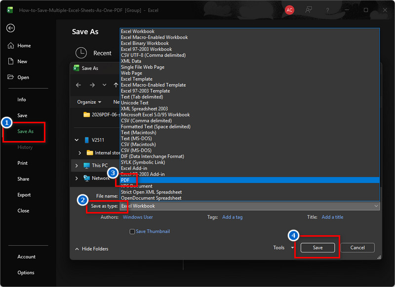Collapse the V2511 tree node

[x=77, y=140]
